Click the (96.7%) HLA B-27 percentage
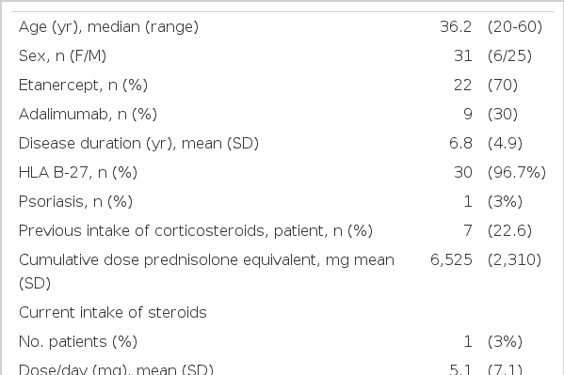Screen dimensions: 564x375 pos(517,172)
